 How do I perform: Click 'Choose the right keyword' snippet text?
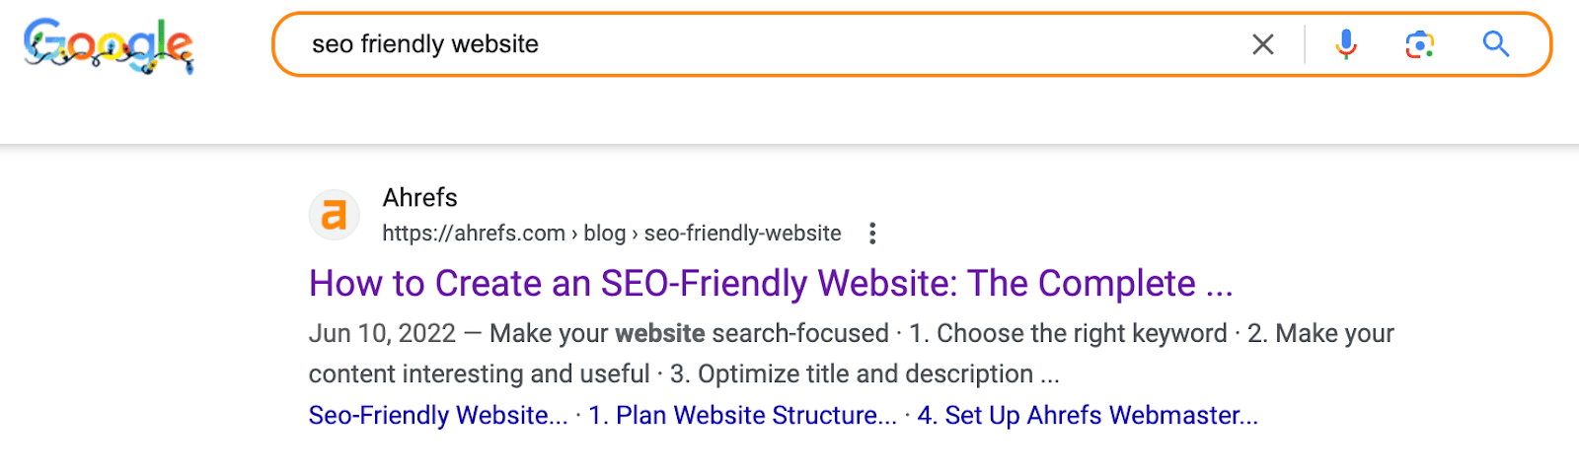click(1081, 334)
